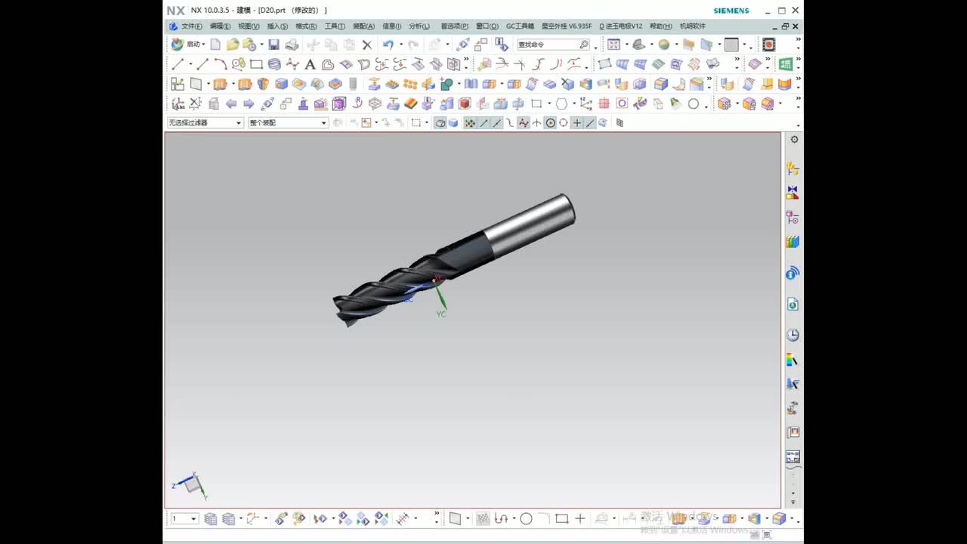Open the 整个装配 selection scope dropdown
This screenshot has width=967, height=544.
pyautogui.click(x=288, y=122)
